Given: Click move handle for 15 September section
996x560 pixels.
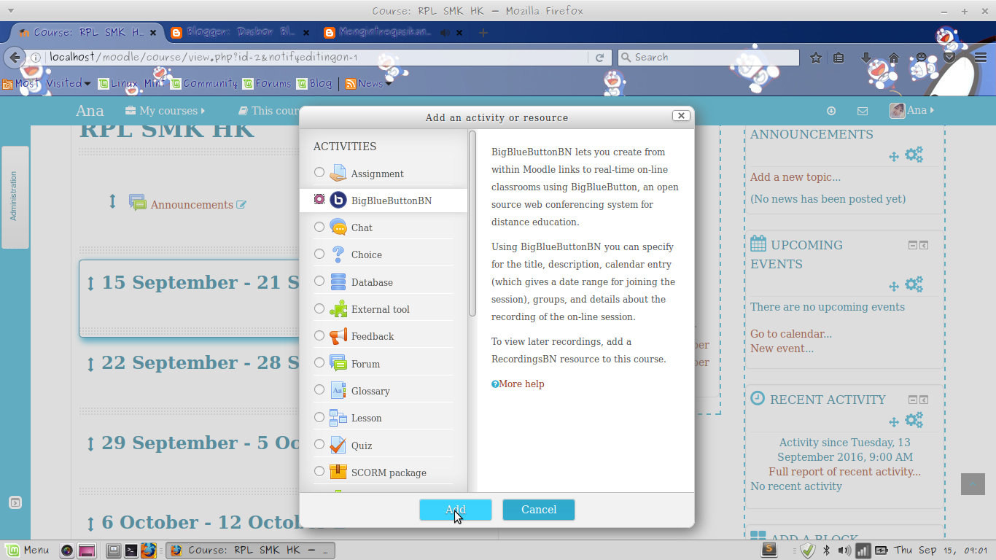Looking at the screenshot, I should point(90,284).
